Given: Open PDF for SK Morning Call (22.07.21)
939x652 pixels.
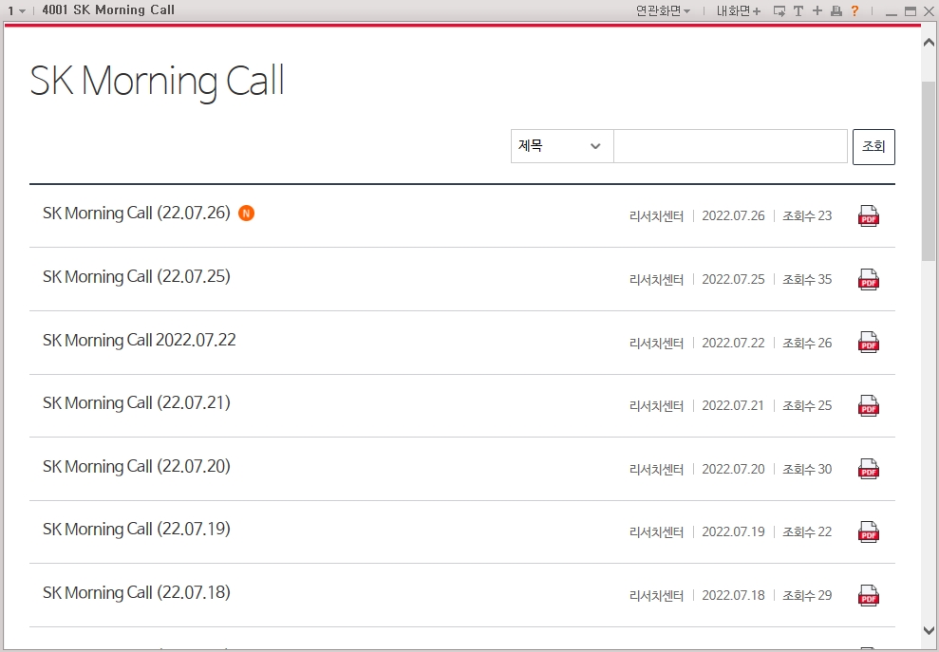Looking at the screenshot, I should (869, 406).
